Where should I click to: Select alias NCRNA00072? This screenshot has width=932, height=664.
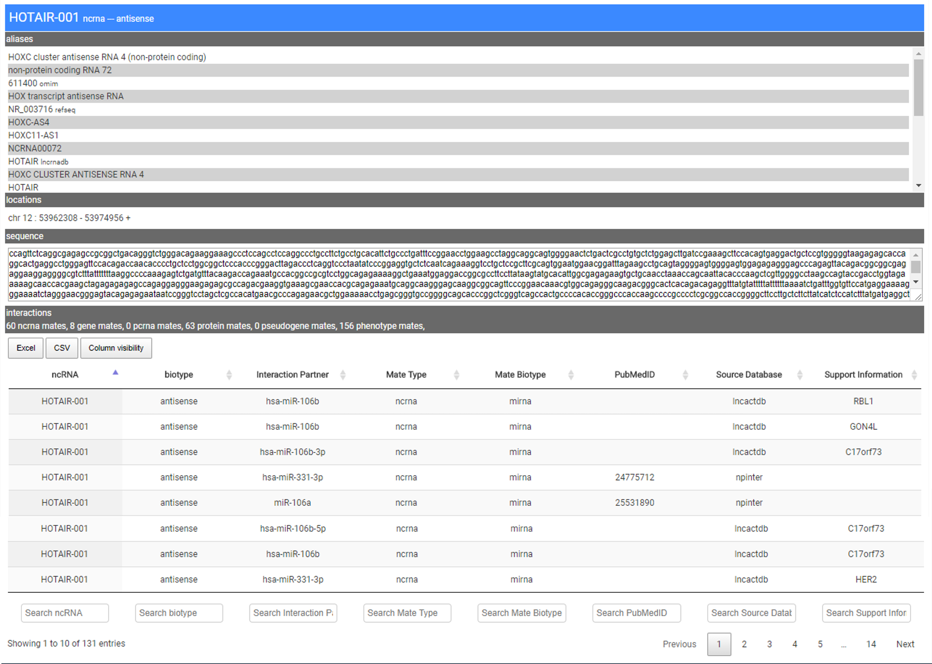pos(35,148)
